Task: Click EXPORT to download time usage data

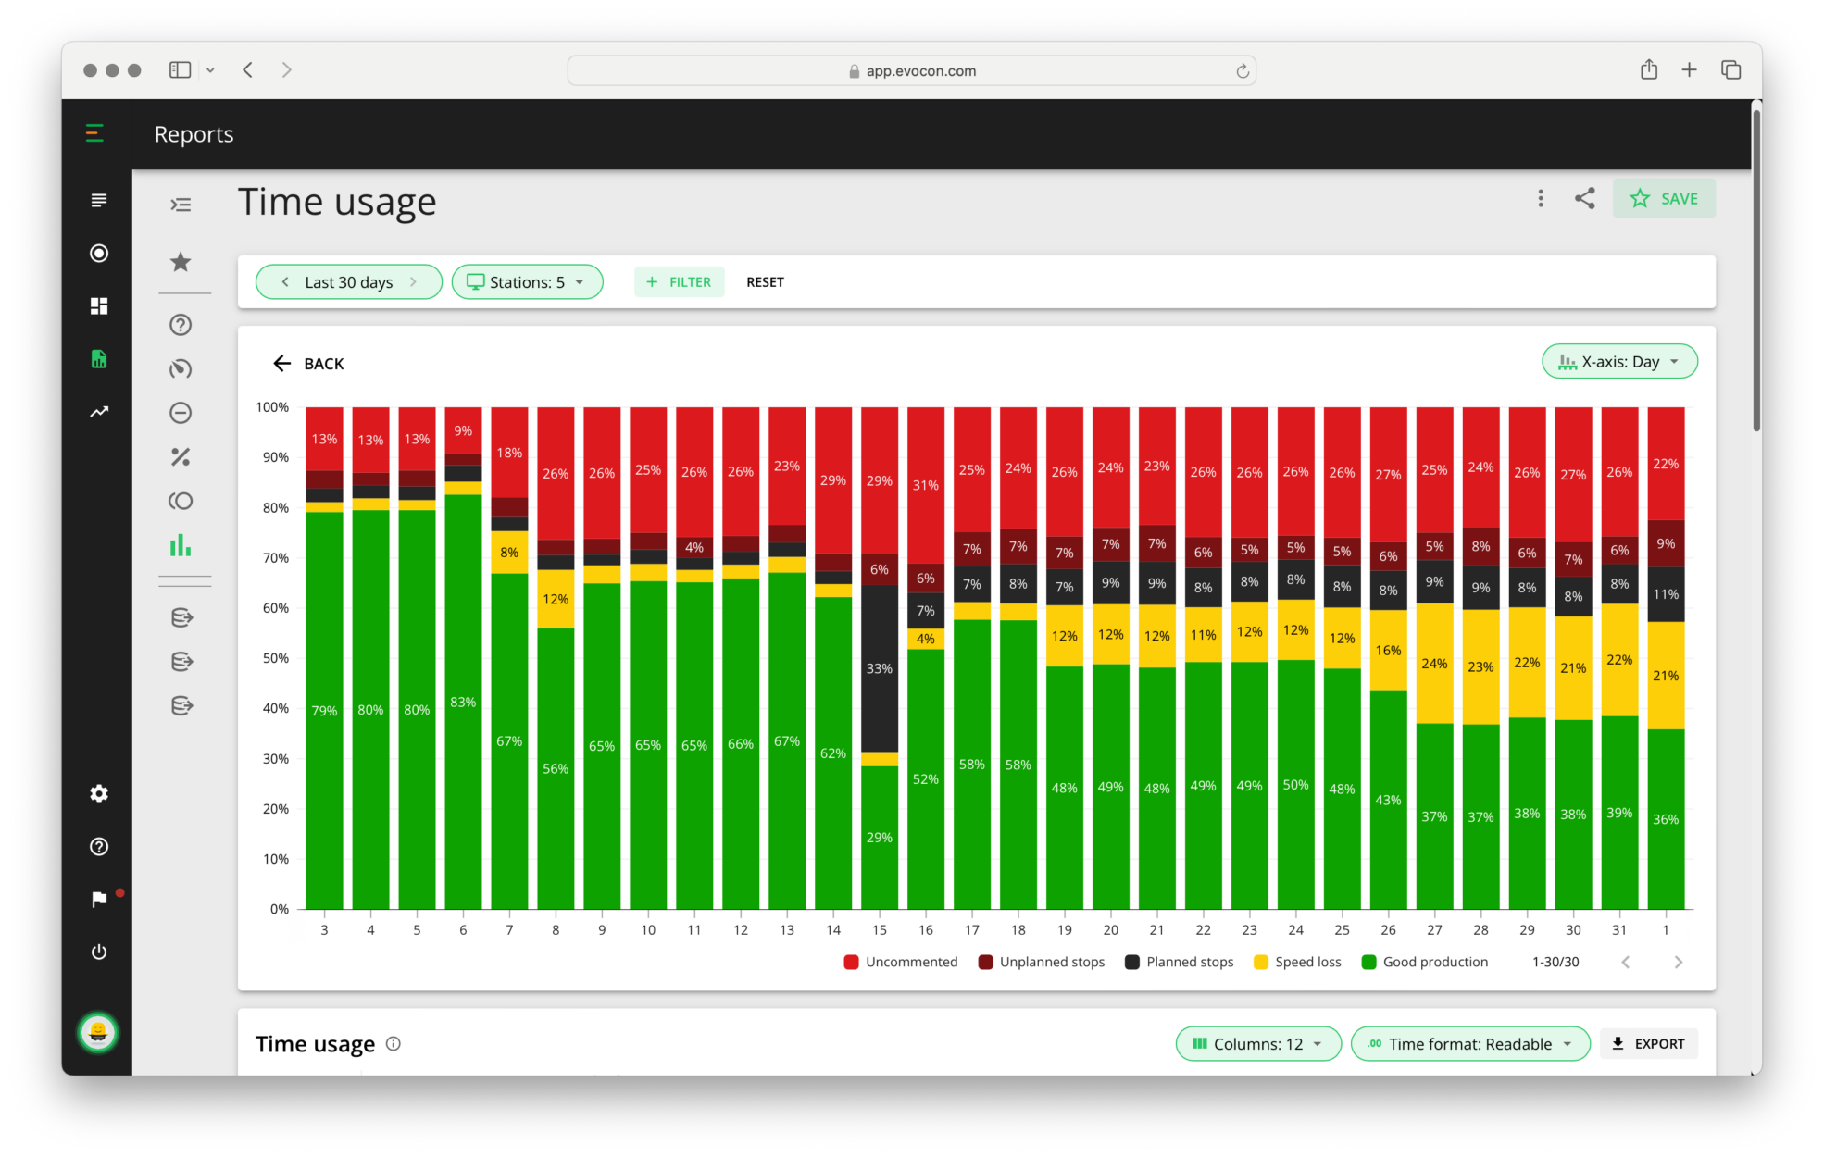Action: coord(1648,1044)
